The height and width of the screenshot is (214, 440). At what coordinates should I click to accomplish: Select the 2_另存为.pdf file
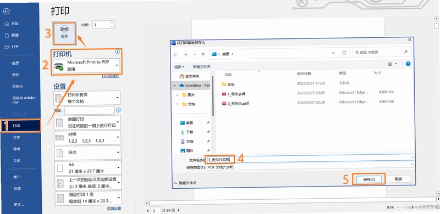[x=235, y=103]
